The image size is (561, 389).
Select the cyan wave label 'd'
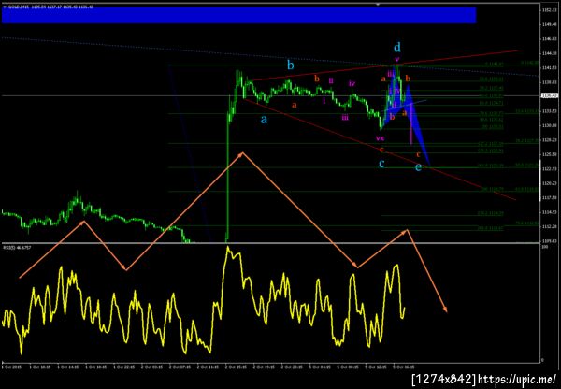click(x=397, y=47)
